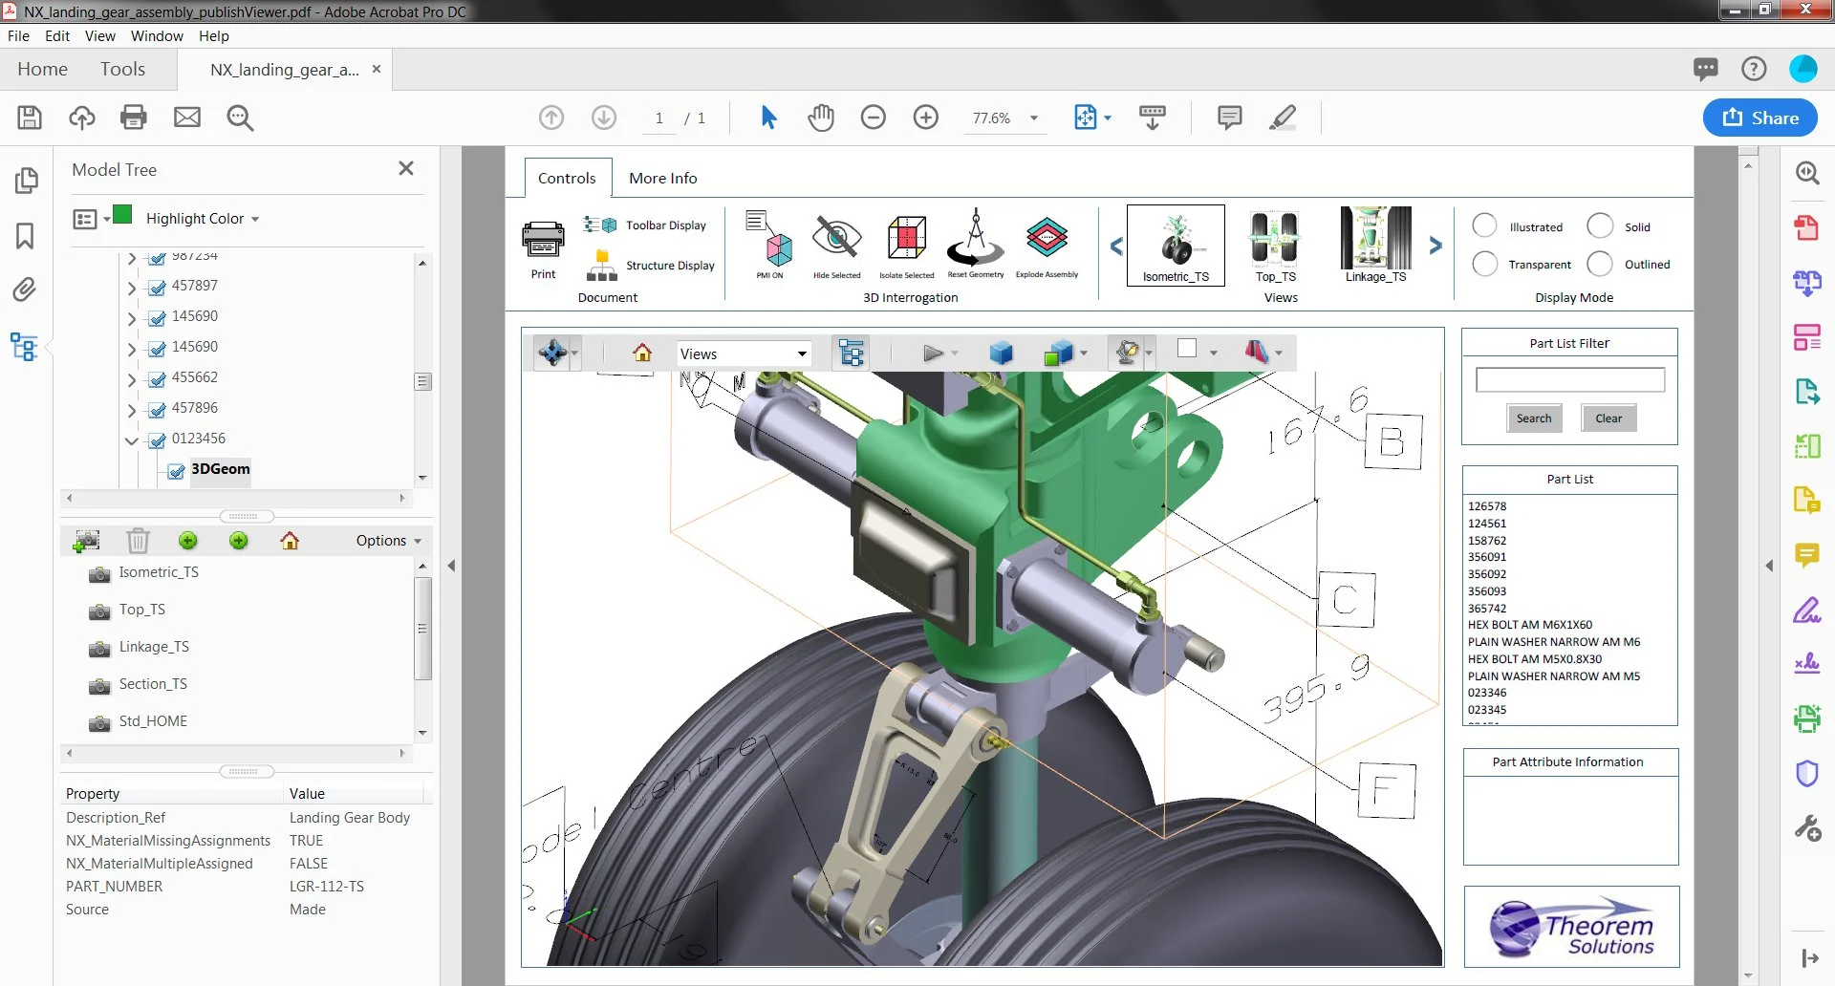
Task: Switch to the More Info tab
Action: [x=662, y=178]
